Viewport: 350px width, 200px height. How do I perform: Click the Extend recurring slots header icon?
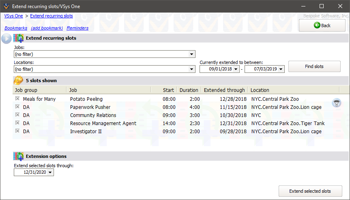click(19, 38)
